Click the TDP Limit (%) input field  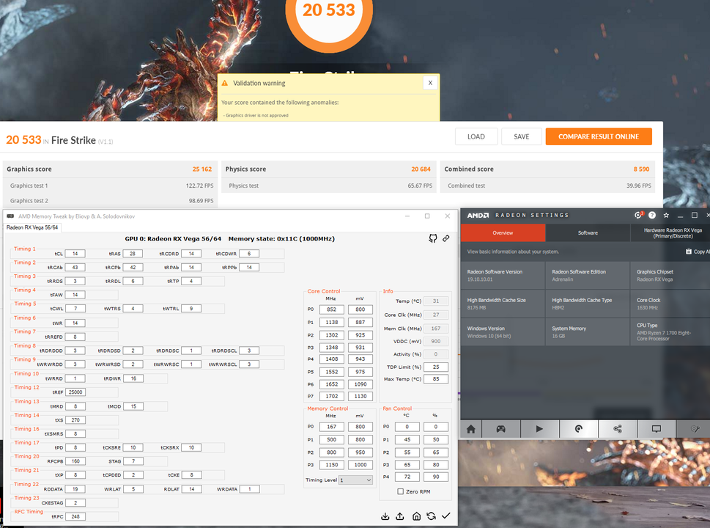436,367
